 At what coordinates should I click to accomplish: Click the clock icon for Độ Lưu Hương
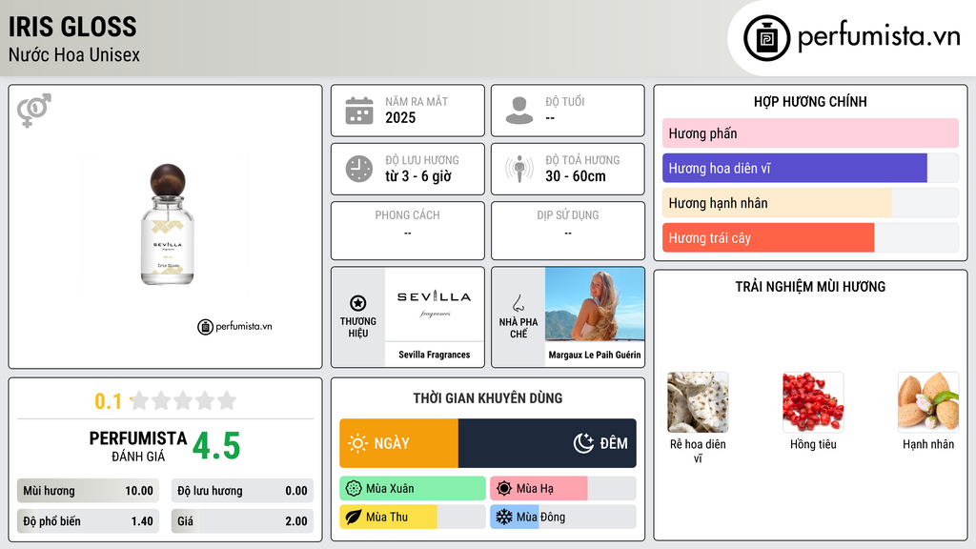[x=359, y=170]
